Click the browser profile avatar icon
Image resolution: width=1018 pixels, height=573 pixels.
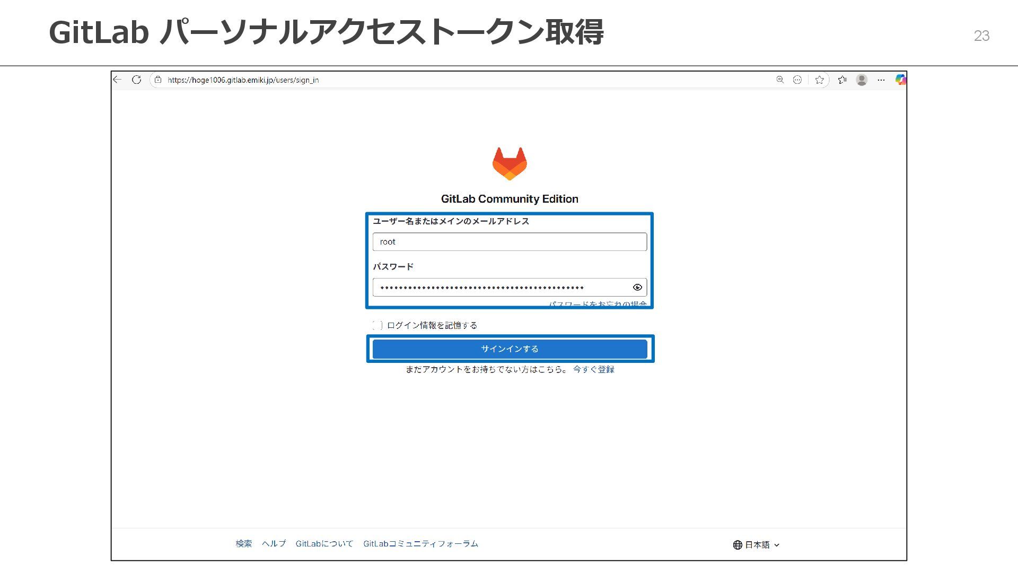pyautogui.click(x=862, y=80)
